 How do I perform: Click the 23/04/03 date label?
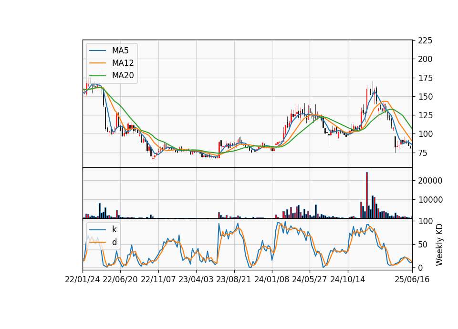[x=196, y=279]
